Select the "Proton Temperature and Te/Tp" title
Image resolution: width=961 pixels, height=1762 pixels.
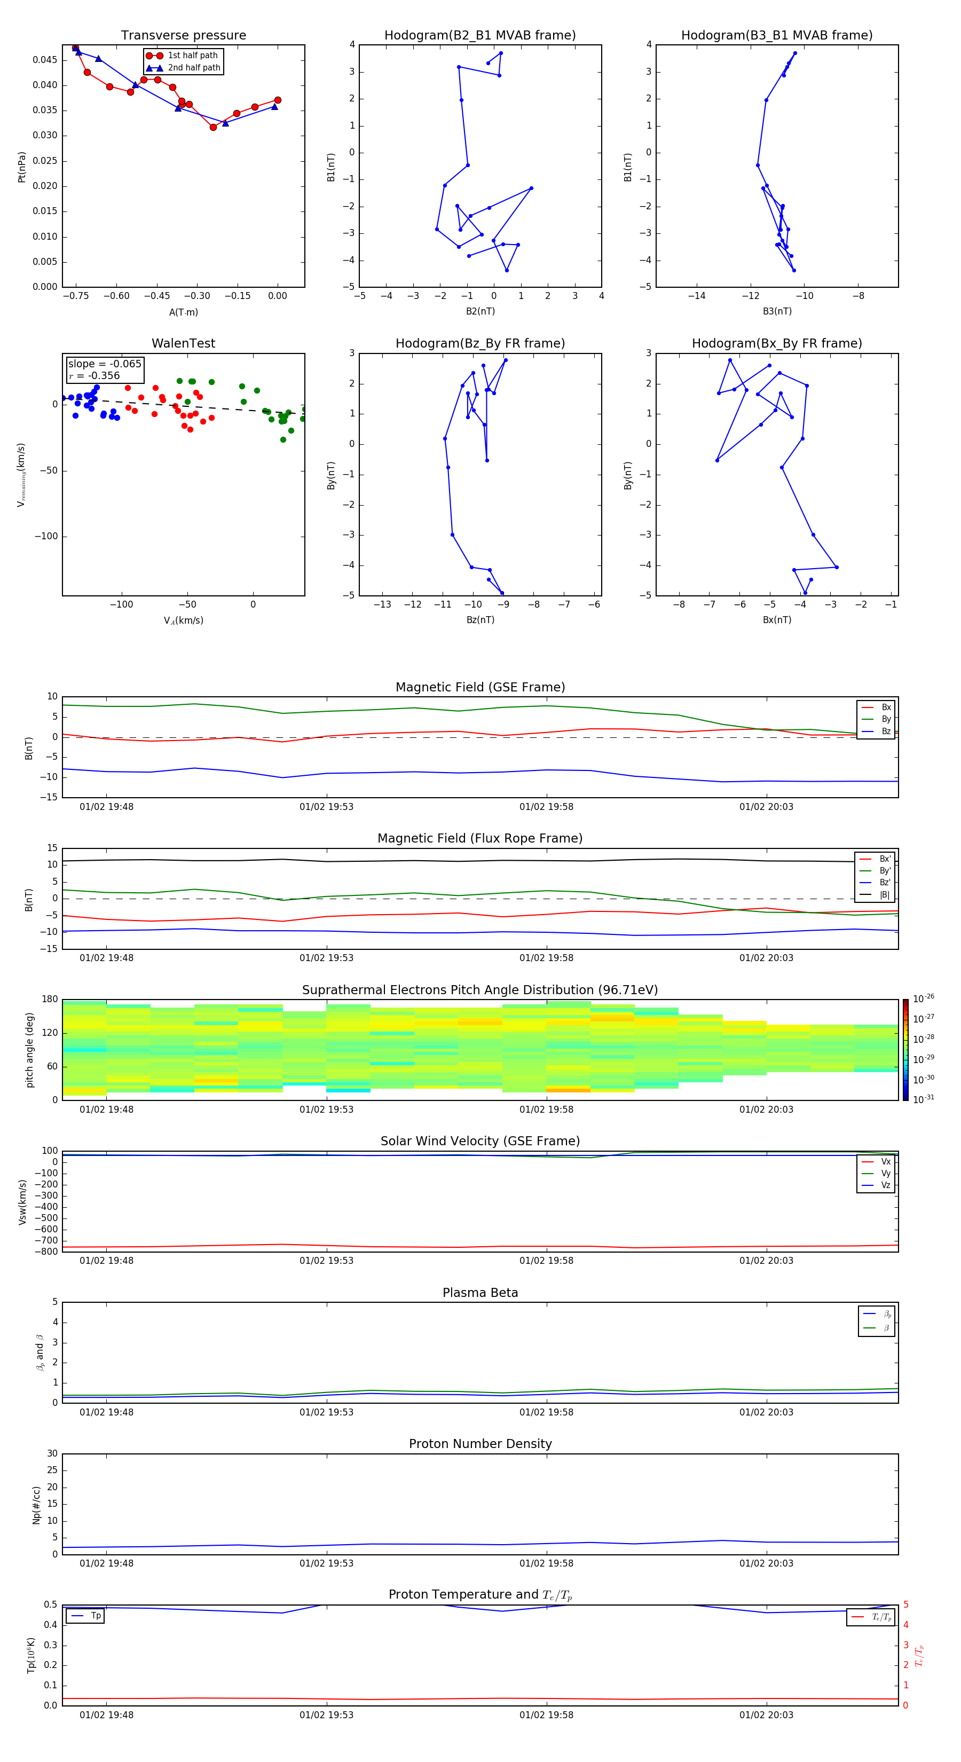480,1595
